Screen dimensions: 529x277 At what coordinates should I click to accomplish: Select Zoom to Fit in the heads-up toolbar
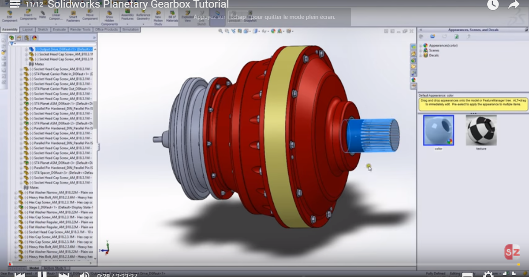(x=220, y=31)
